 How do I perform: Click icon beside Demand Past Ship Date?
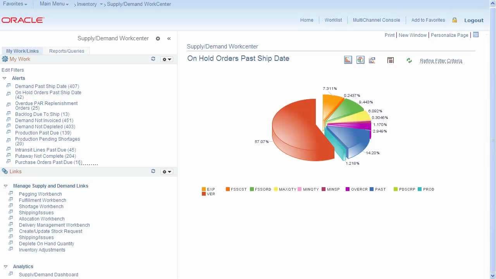(9, 86)
